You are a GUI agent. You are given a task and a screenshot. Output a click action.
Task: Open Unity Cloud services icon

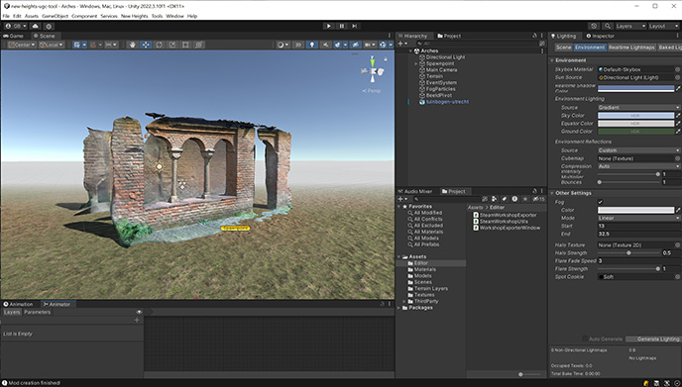(36, 26)
